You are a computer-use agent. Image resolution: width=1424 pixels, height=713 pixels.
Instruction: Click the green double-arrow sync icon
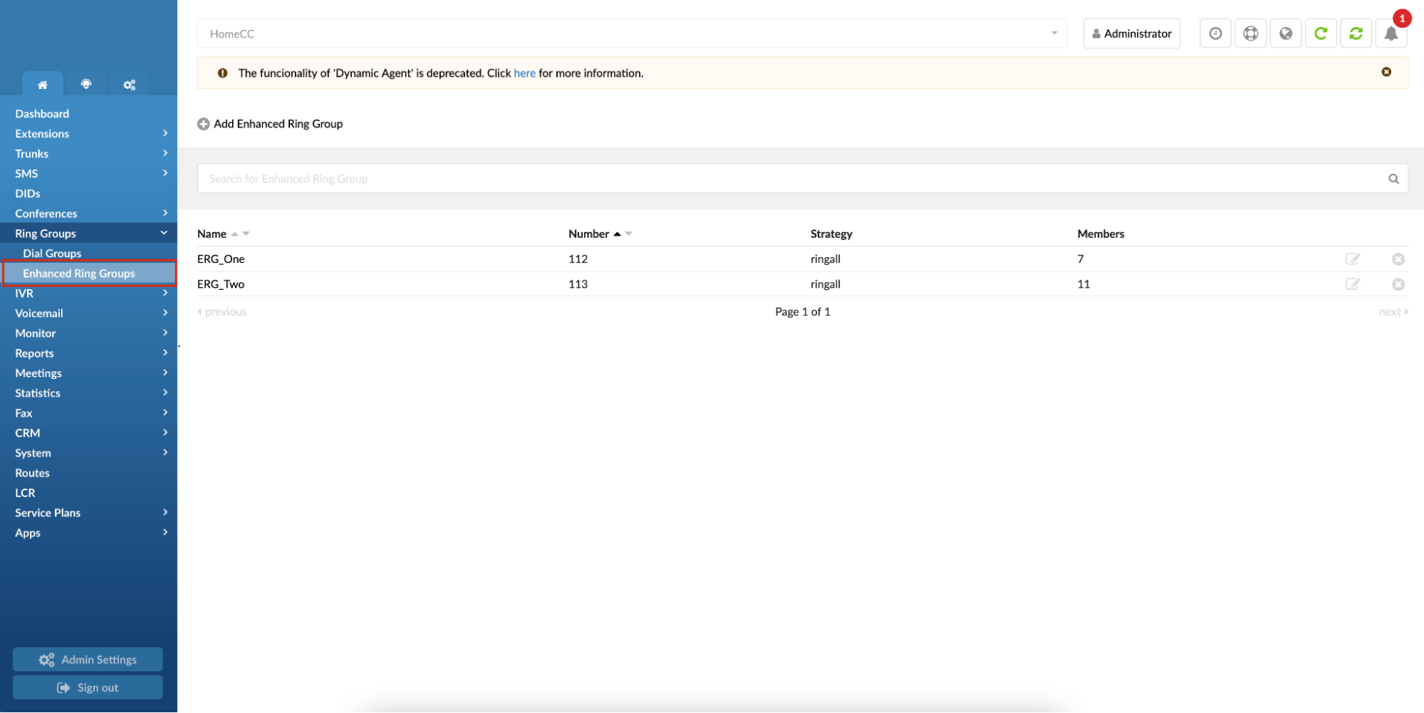tap(1356, 33)
